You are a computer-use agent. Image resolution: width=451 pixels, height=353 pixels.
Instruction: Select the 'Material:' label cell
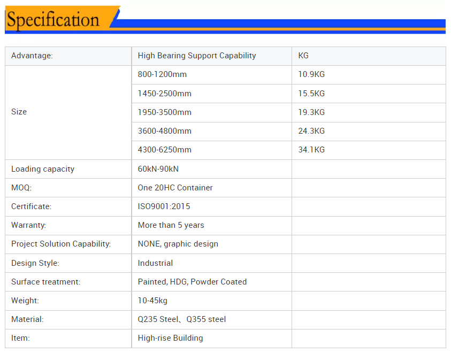[x=68, y=320]
